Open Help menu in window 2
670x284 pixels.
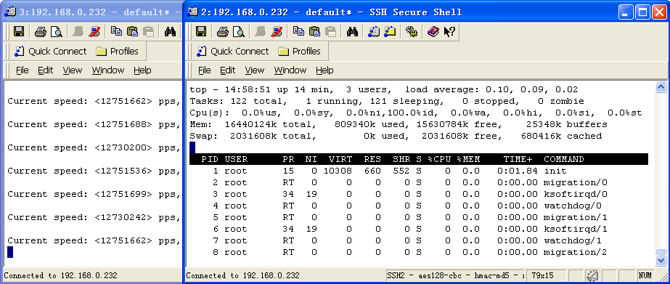(x=324, y=70)
